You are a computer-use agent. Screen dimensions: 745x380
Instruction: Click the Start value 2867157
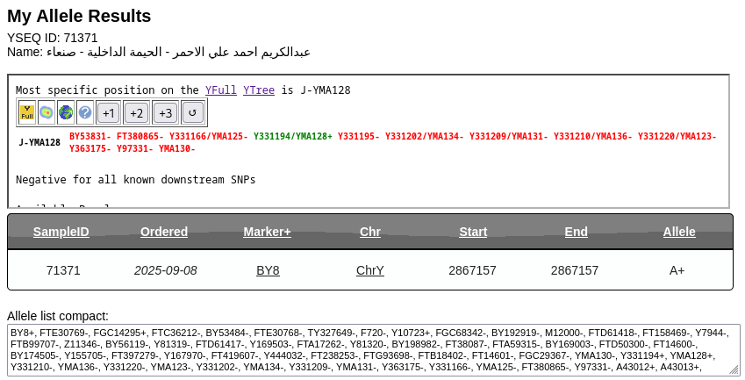click(472, 270)
